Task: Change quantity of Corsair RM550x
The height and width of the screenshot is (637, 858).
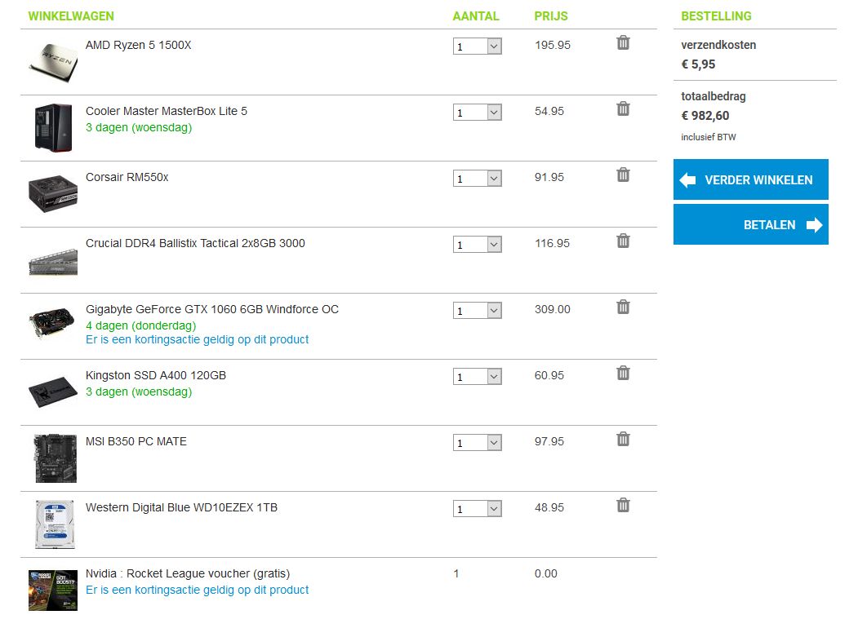Action: 478,179
